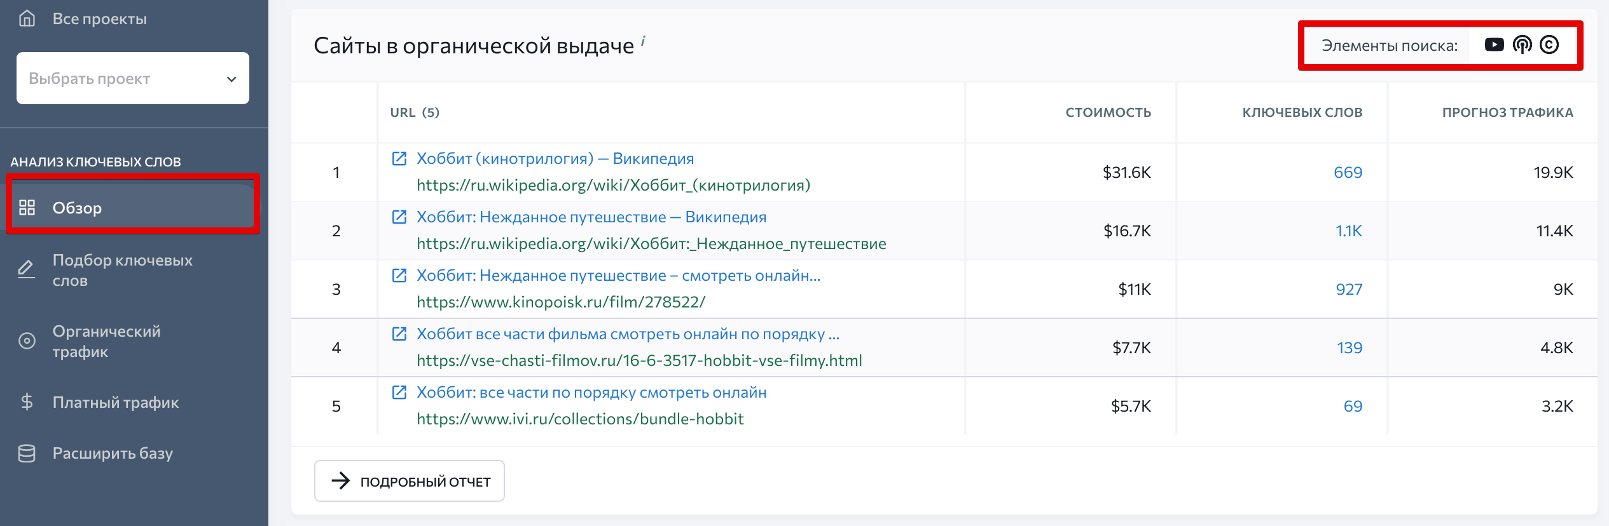Open Хоббит: все части по порядку link

(x=591, y=393)
